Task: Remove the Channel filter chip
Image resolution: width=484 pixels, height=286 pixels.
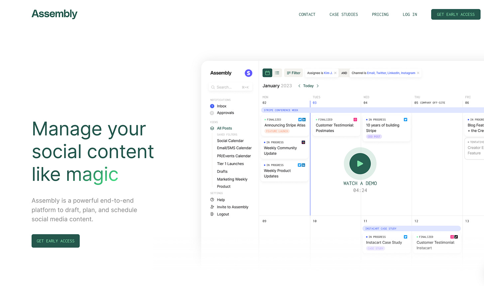Action: (x=418, y=73)
